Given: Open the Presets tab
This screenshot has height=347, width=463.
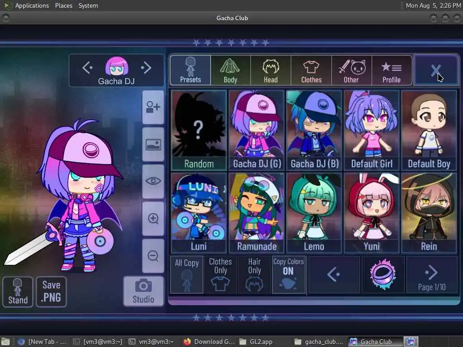Looking at the screenshot, I should [190, 70].
